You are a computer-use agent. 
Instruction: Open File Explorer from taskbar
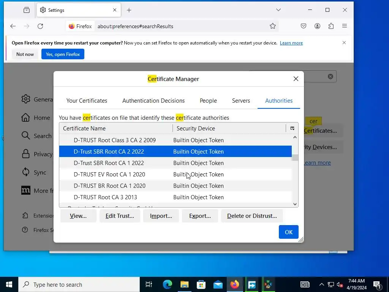pos(184,284)
